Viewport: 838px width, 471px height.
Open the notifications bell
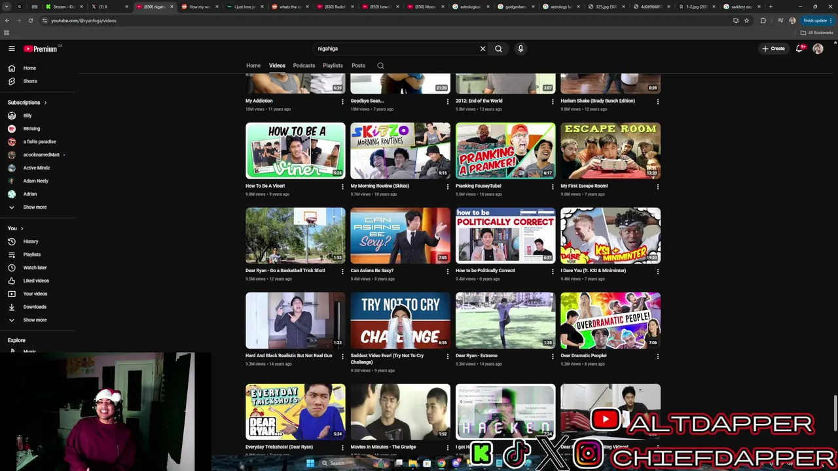click(799, 48)
